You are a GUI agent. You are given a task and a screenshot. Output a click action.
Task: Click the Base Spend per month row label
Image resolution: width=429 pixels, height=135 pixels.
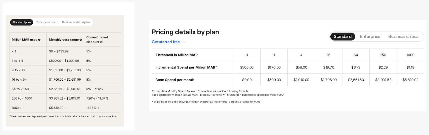point(175,80)
